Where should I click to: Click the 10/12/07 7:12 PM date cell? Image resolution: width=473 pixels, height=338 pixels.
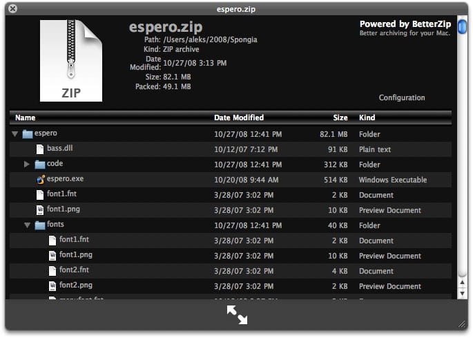point(246,149)
